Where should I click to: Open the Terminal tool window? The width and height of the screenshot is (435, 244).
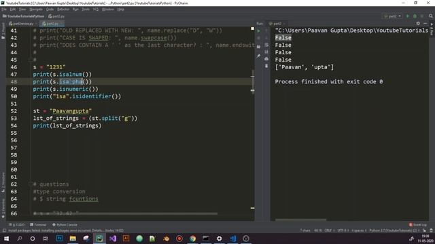pos(38,224)
